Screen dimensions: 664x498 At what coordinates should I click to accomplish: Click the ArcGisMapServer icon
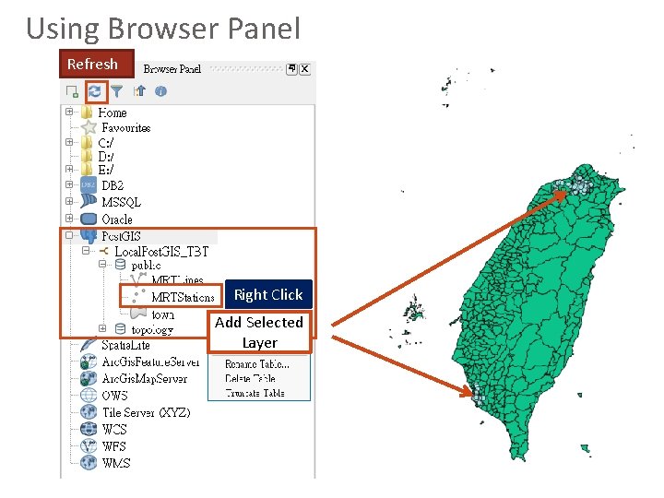pos(89,379)
